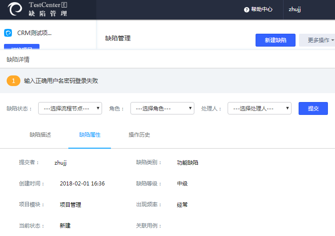The height and width of the screenshot is (236, 335).
Task: Click the blue CRM project icon
Action: click(8, 33)
